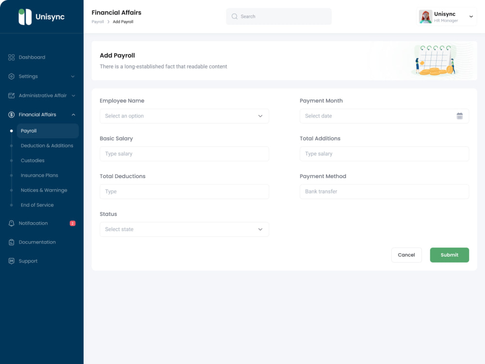Collapse the Financial Affairs chevron

pyautogui.click(x=73, y=115)
